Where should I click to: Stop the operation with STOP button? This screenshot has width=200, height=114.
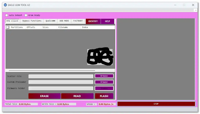(x=156, y=104)
